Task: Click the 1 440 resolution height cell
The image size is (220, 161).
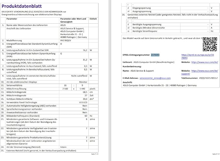Action: [82, 89]
